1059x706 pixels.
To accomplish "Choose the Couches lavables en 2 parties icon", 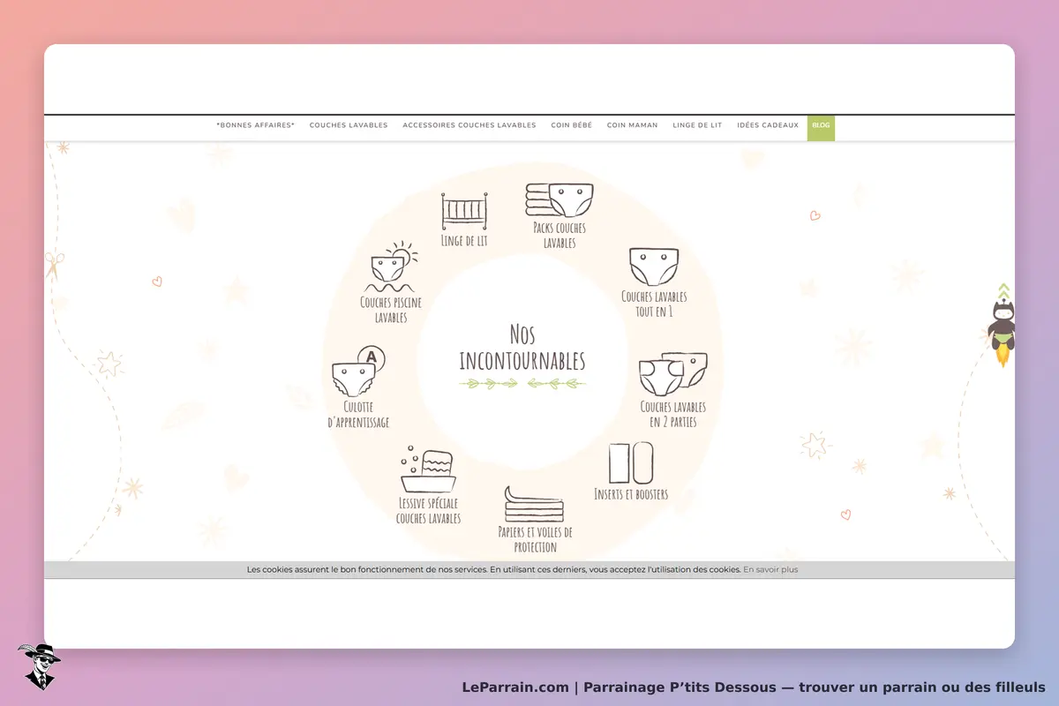I will coord(673,374).
